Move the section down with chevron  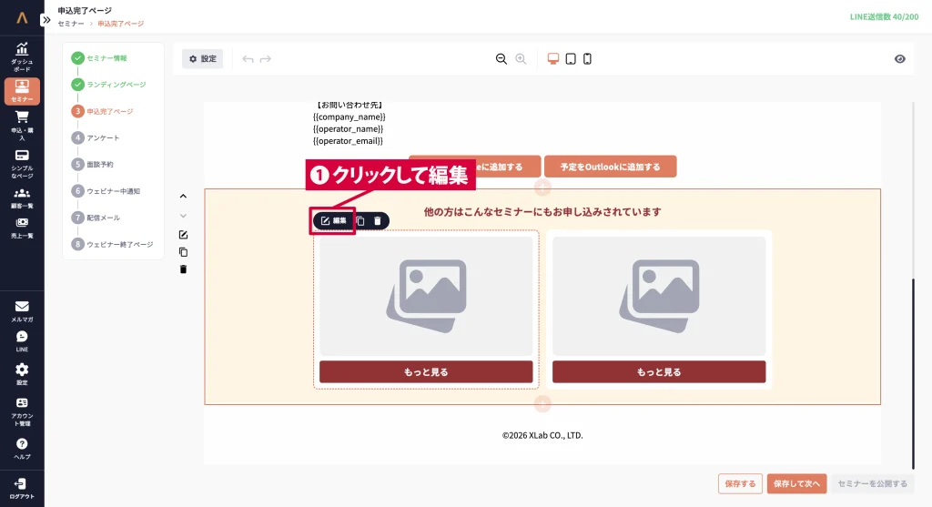pyautogui.click(x=183, y=216)
